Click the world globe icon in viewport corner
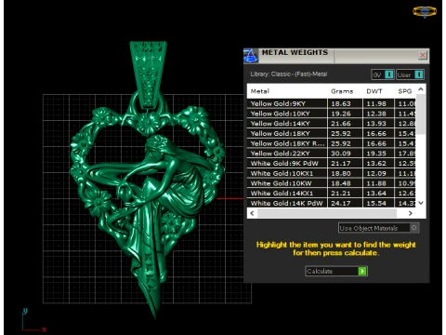 (425, 11)
